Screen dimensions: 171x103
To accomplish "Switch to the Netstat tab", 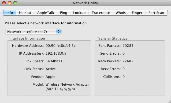I will click(x=25, y=13).
